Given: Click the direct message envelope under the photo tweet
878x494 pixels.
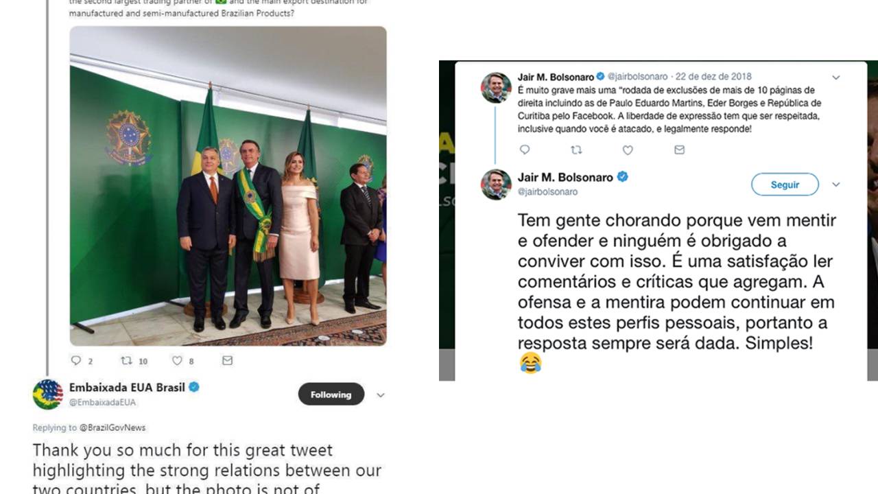Looking at the screenshot, I should click(227, 360).
